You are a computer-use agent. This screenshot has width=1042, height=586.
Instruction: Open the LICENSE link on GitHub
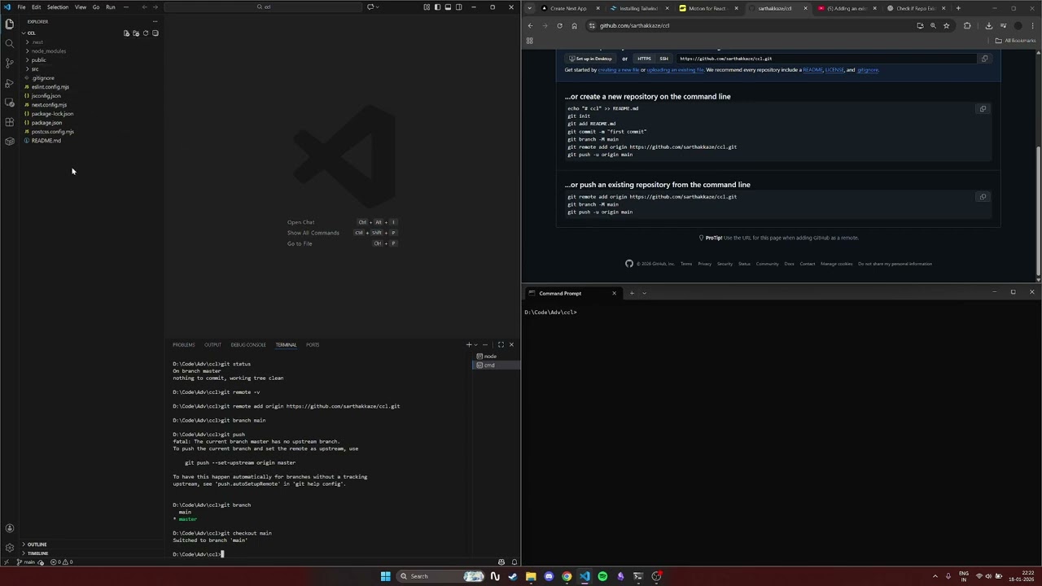(x=834, y=70)
